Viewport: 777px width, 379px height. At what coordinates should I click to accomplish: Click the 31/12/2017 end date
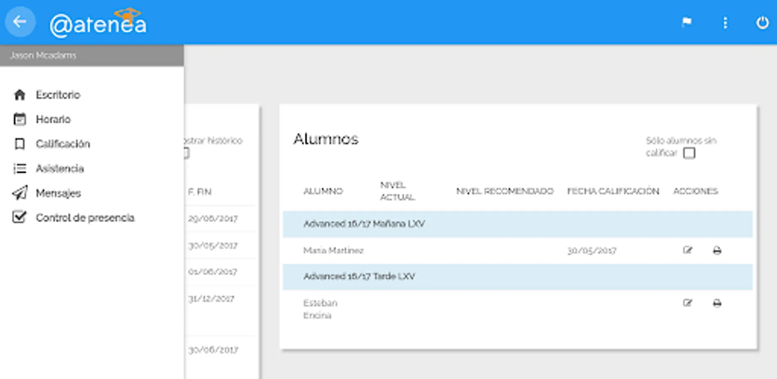click(211, 299)
